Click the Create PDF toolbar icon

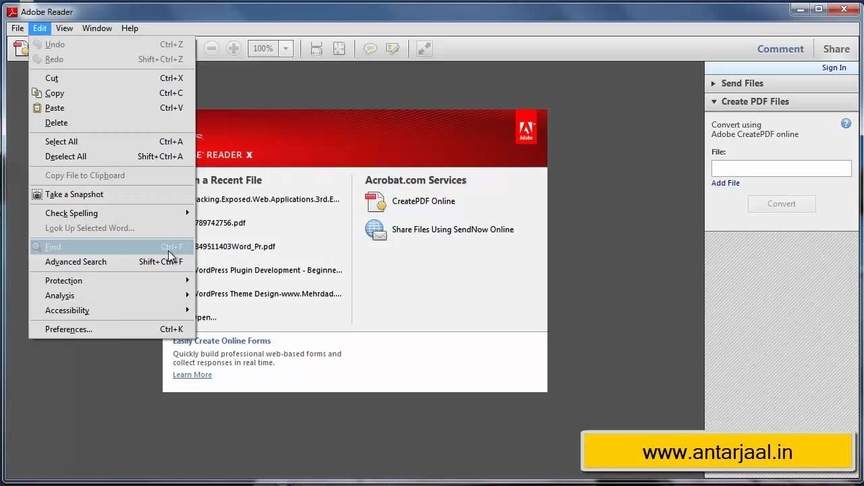[x=20, y=49]
